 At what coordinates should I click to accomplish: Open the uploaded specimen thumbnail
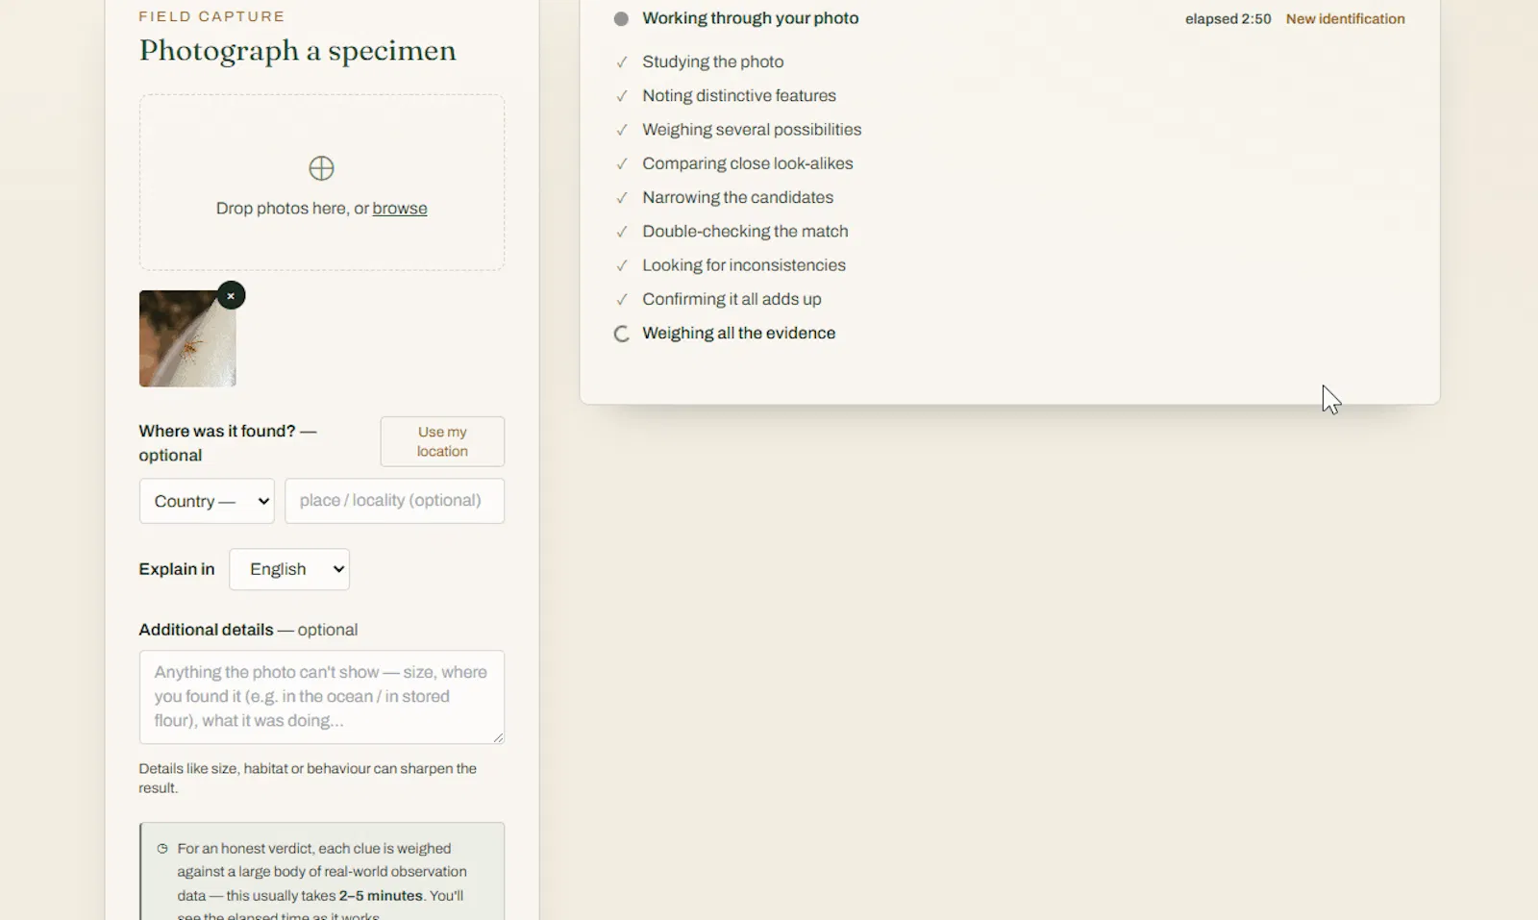(187, 338)
